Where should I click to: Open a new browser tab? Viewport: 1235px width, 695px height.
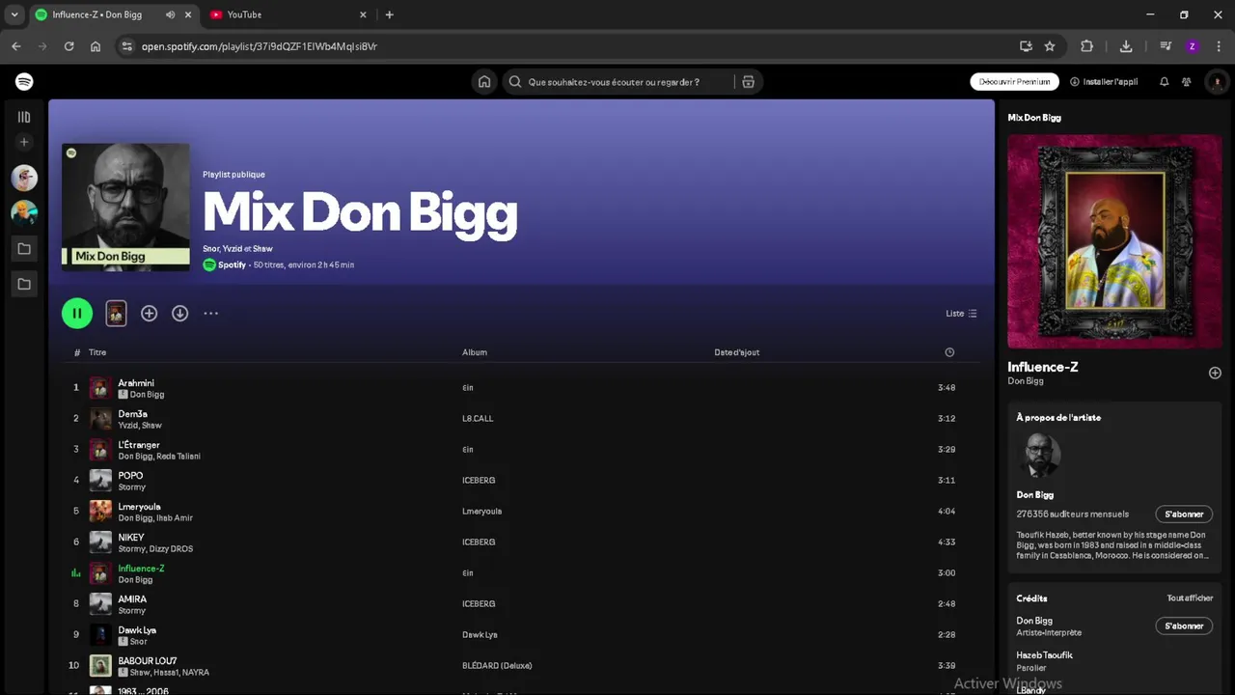click(389, 14)
